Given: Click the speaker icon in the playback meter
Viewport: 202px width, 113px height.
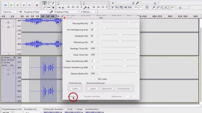Looking at the screenshot, I should [60, 8].
